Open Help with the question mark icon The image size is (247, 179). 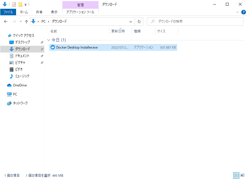(x=244, y=12)
